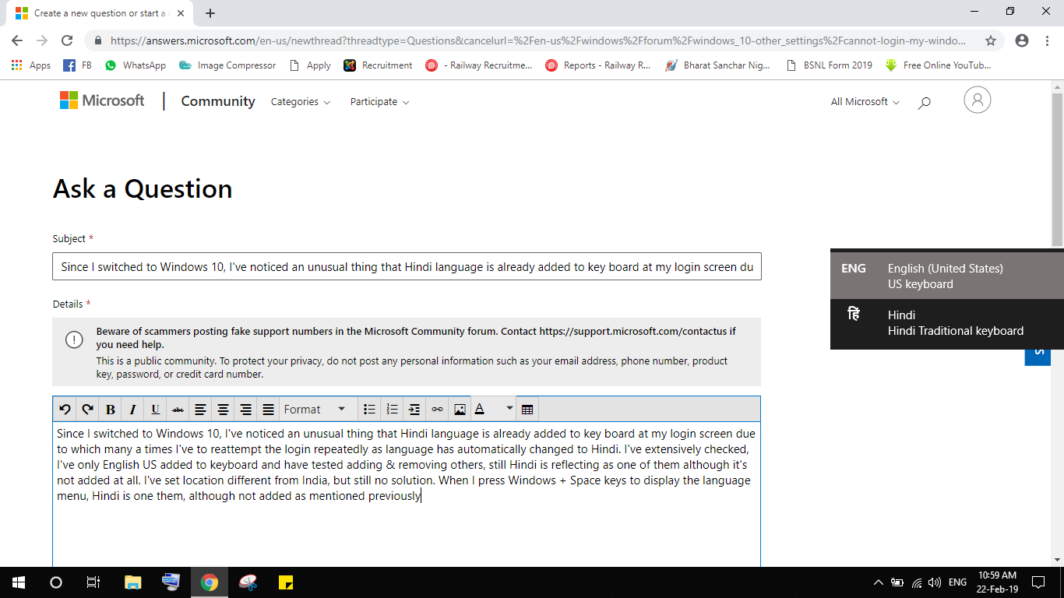1064x598 pixels.
Task: Center align the text
Action: [x=223, y=409]
